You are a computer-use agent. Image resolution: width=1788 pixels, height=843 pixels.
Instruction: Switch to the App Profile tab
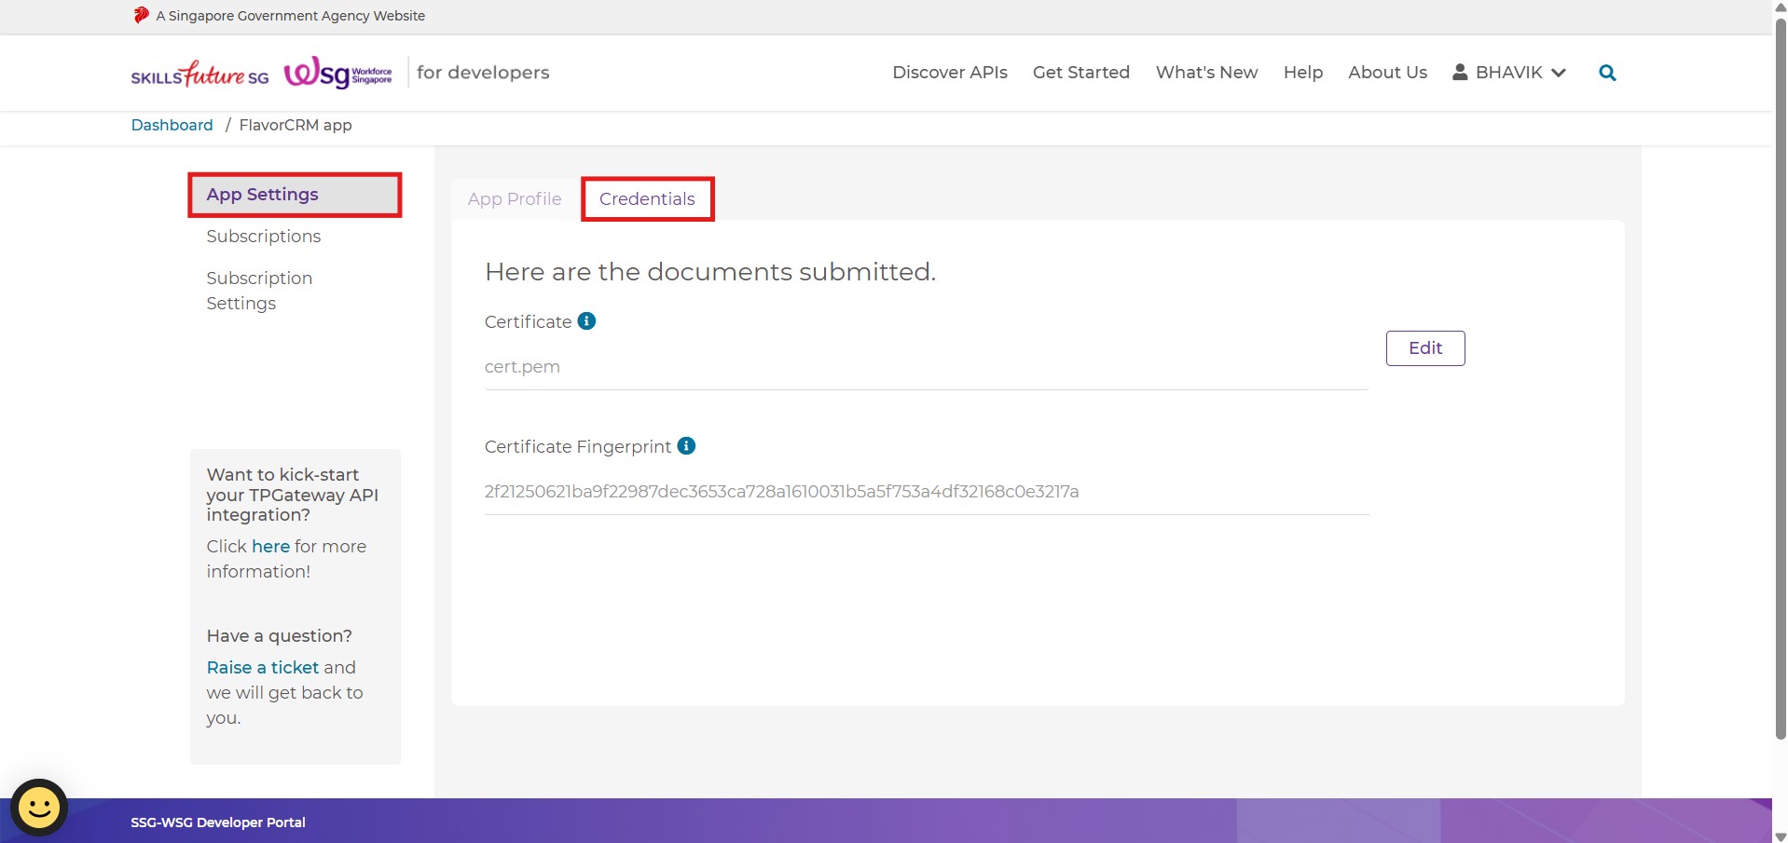click(x=515, y=199)
